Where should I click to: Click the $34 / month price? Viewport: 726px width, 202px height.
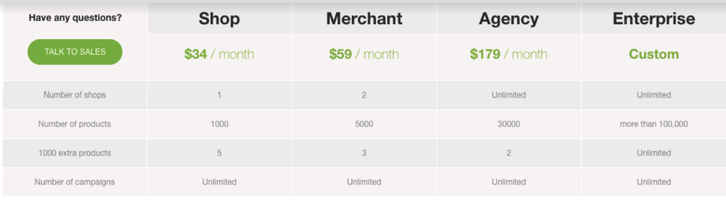tap(219, 54)
